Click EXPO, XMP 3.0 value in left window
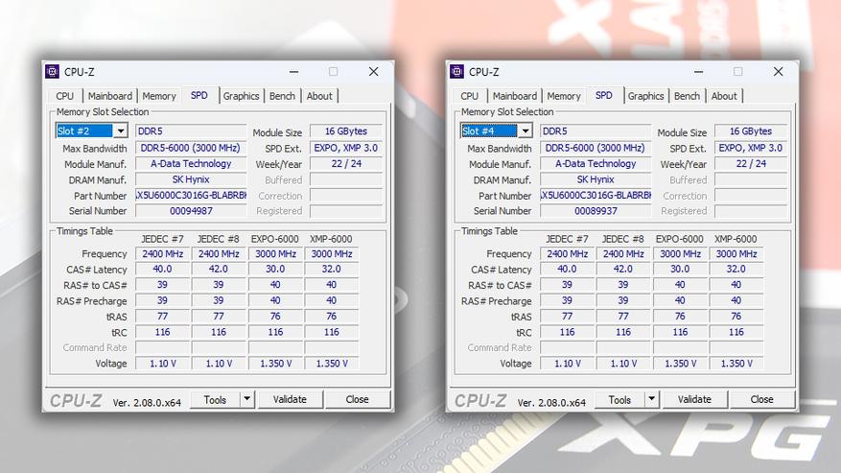The image size is (841, 473). [346, 148]
